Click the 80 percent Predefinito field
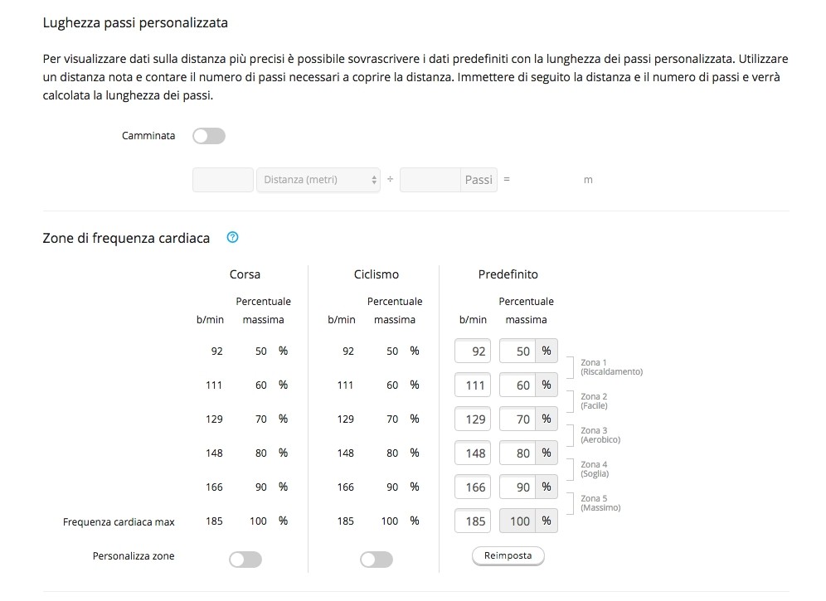Screen dimensions: 826x601 coord(518,453)
